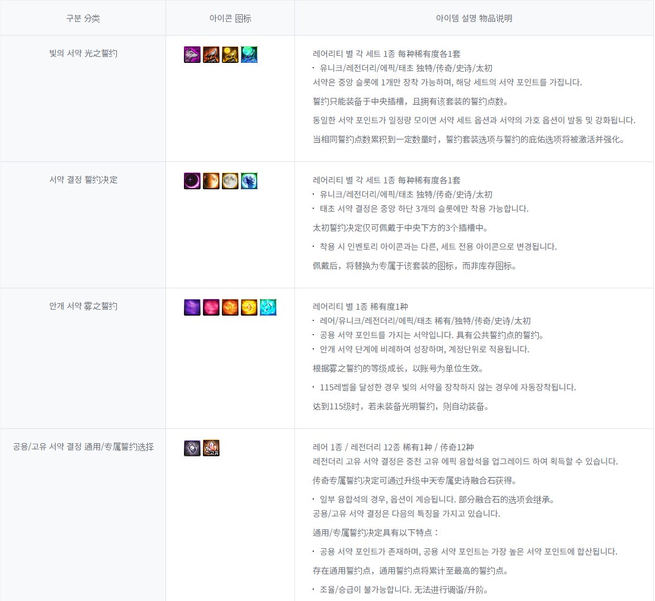The width and height of the screenshot is (655, 601).
Task: Select the yellow mist covenant icon
Action: (249, 307)
